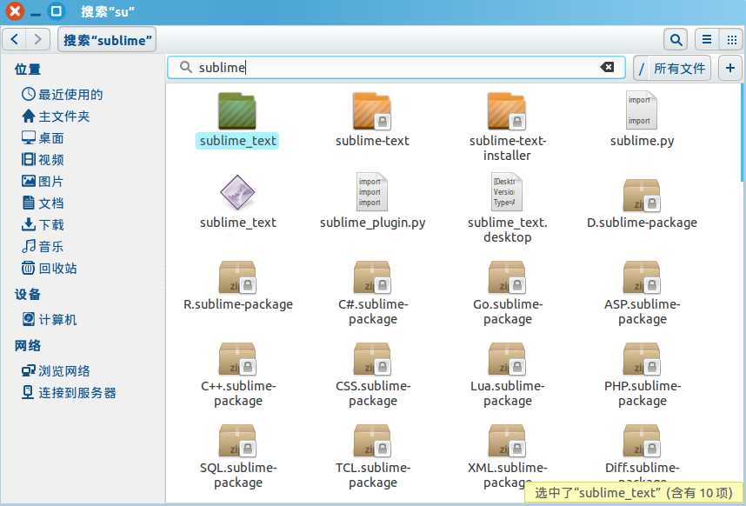Open the sublime-text-installer folder icon
Screen dimensions: 746x506
pyautogui.click(x=507, y=110)
